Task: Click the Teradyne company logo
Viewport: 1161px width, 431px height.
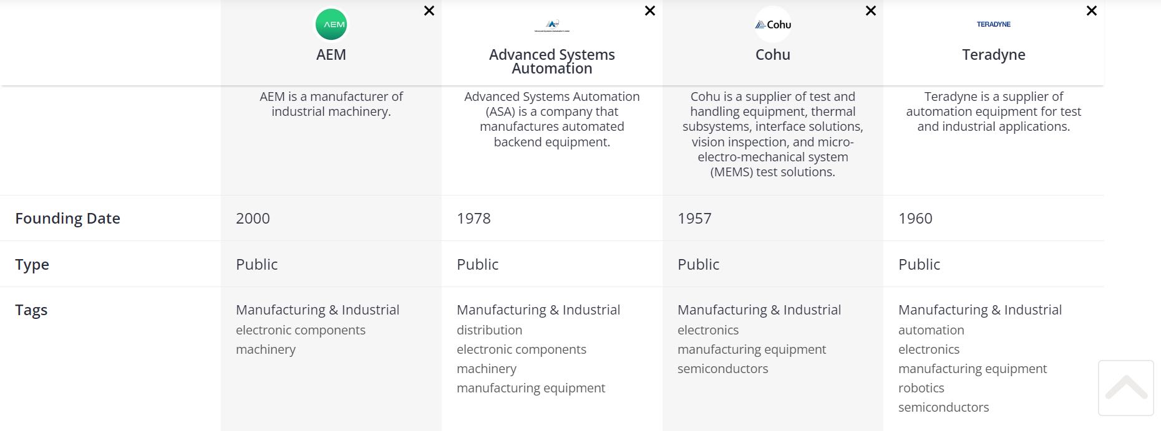Action: 994,24
